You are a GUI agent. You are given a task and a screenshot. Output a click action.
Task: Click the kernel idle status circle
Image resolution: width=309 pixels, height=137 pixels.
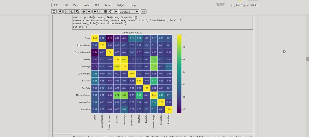pyautogui.click(x=257, y=5)
